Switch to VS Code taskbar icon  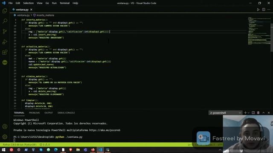[100, 150]
